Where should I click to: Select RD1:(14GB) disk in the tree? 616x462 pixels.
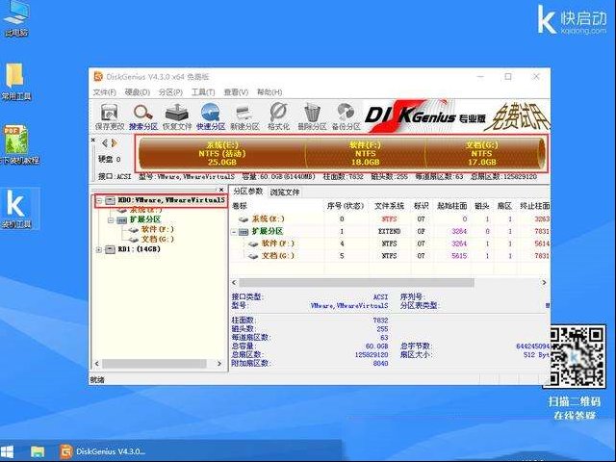click(139, 249)
